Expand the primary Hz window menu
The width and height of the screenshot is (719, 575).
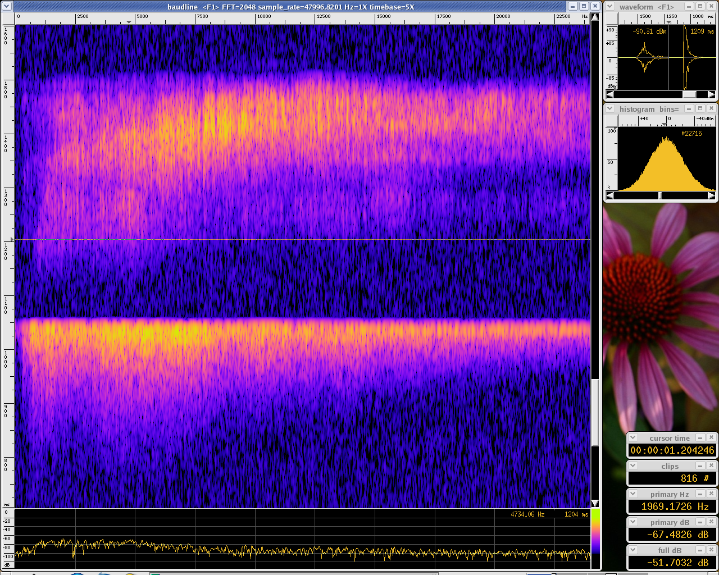click(633, 494)
